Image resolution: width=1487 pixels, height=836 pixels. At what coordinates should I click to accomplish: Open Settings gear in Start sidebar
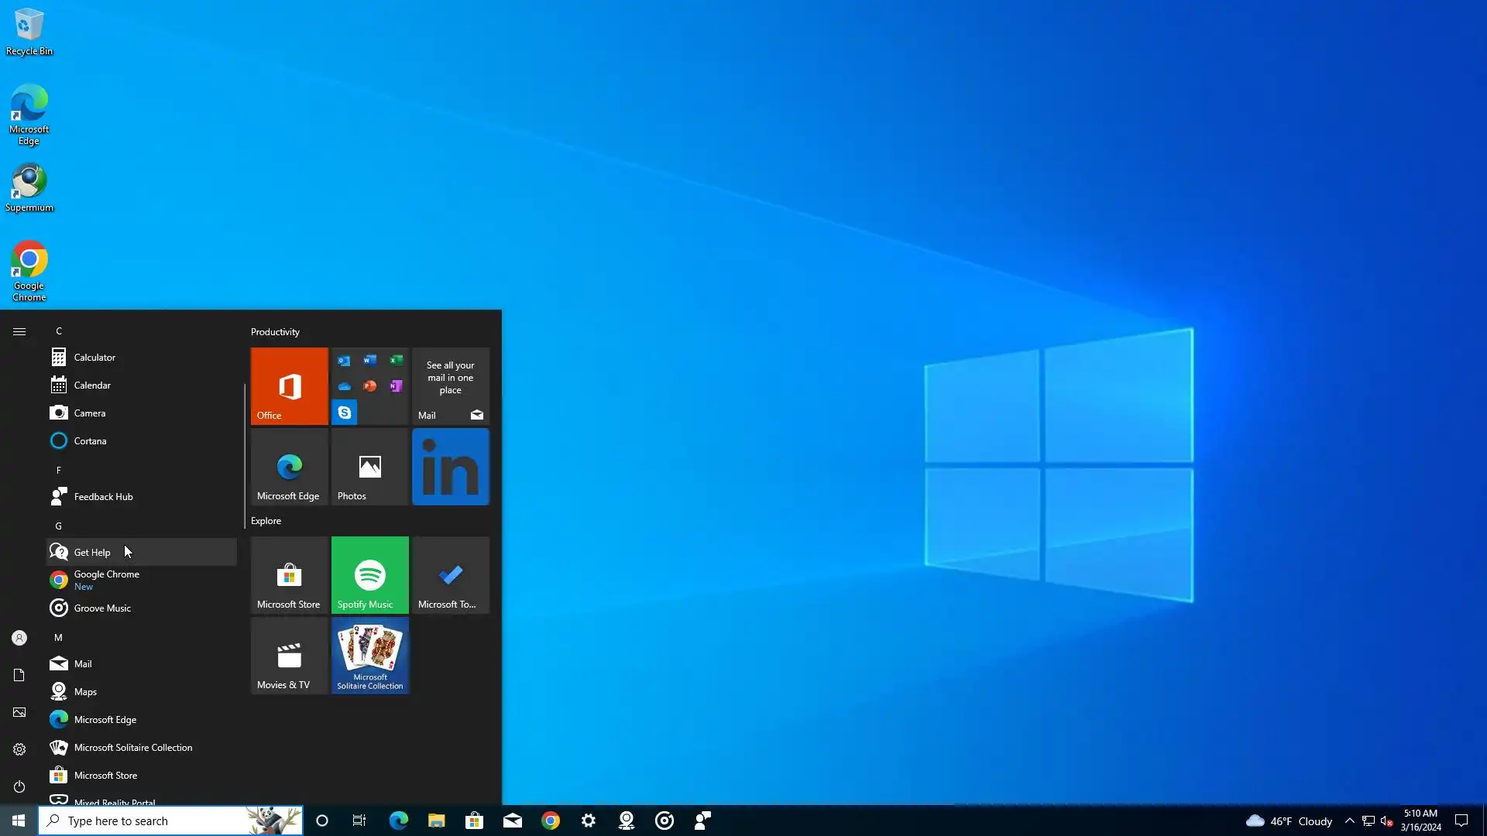[19, 749]
